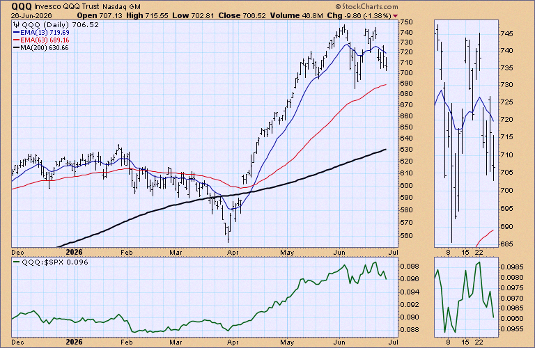Click the 630 price axis label
Screen dimensions: 535x348
click(x=407, y=149)
